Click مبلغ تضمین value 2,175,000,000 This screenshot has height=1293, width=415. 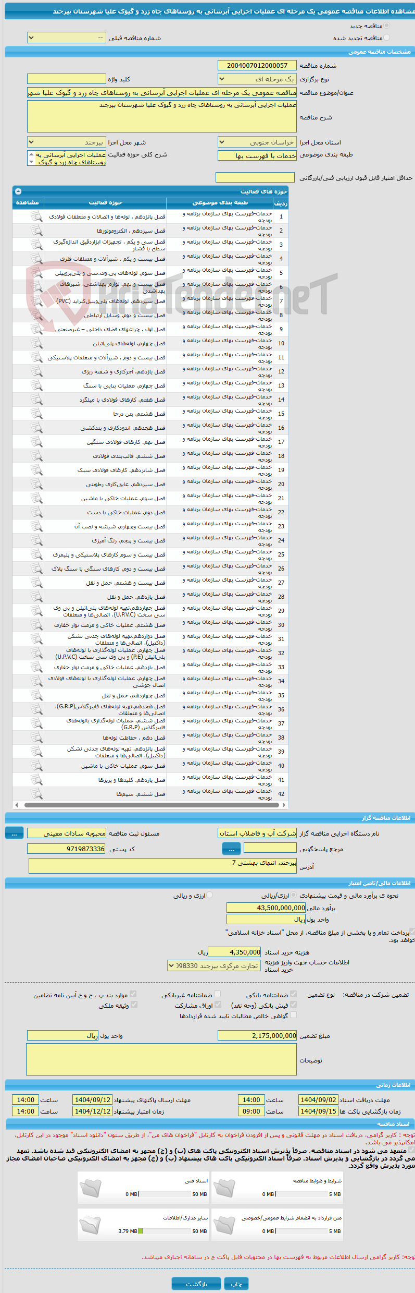pos(257,1036)
